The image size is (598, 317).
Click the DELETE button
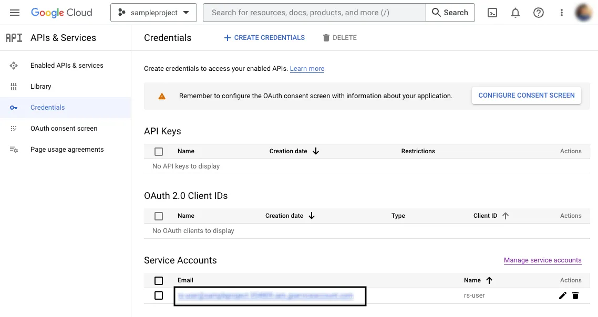339,38
